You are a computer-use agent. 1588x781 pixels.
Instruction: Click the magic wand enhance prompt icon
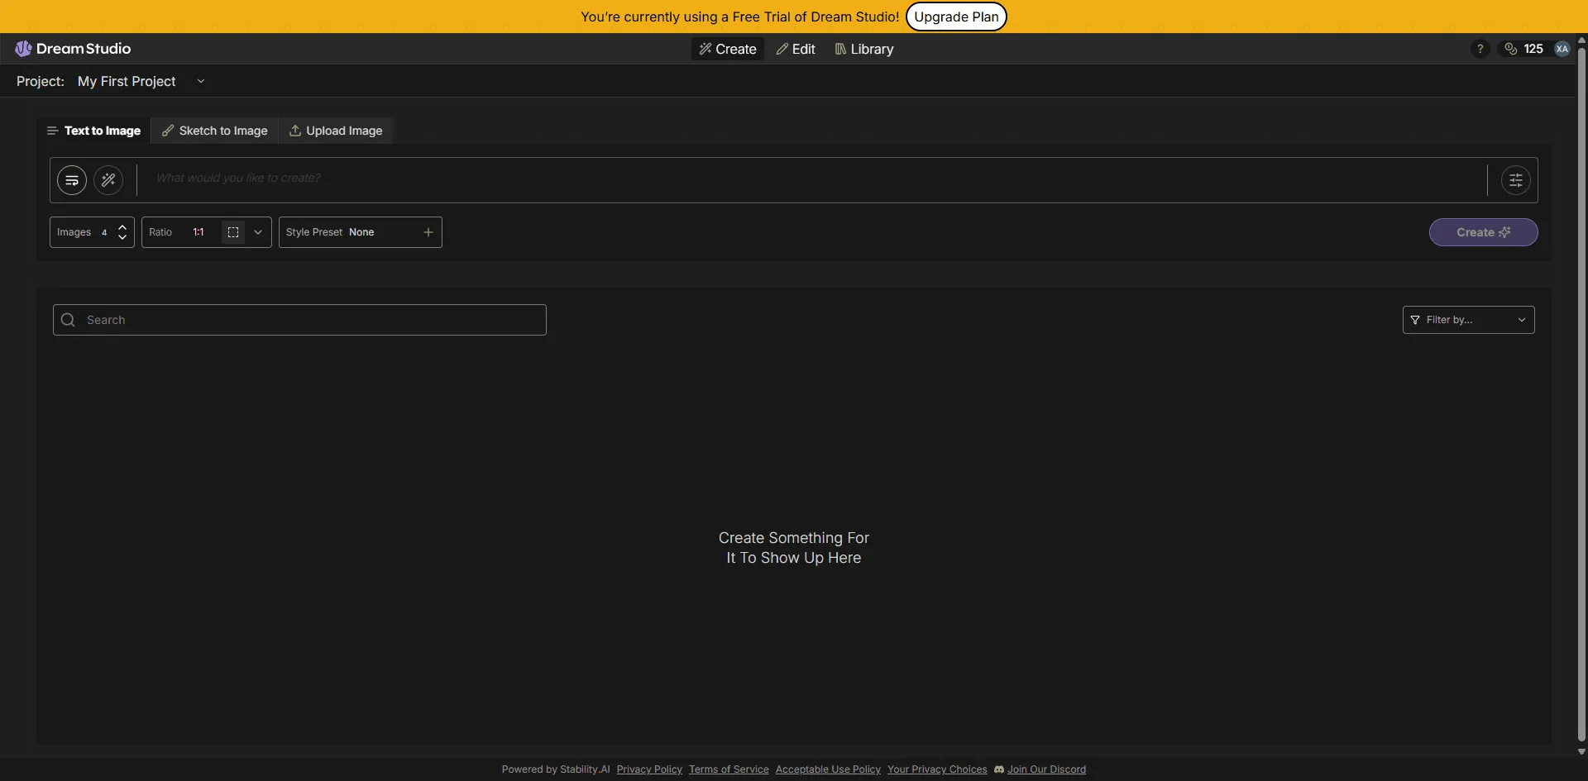[108, 180]
